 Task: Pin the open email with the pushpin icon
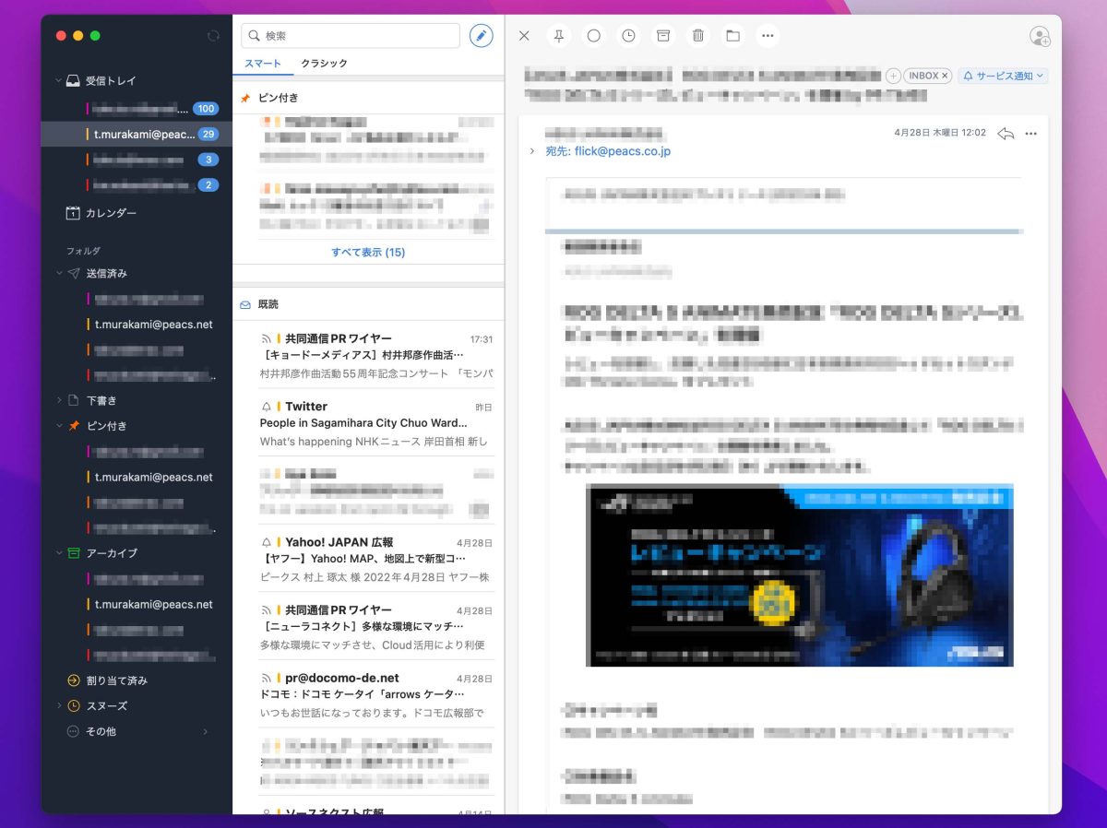(559, 36)
